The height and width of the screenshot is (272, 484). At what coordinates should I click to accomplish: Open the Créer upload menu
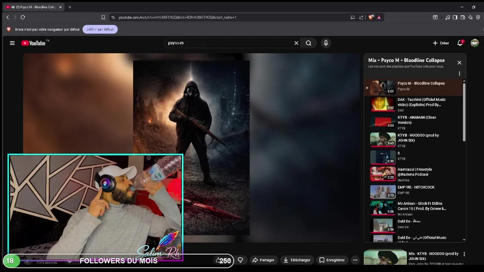click(x=441, y=43)
